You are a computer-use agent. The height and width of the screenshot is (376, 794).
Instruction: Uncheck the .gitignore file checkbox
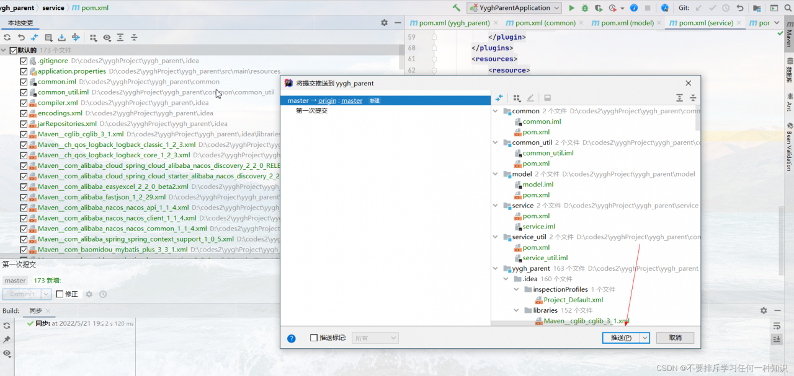[24, 61]
